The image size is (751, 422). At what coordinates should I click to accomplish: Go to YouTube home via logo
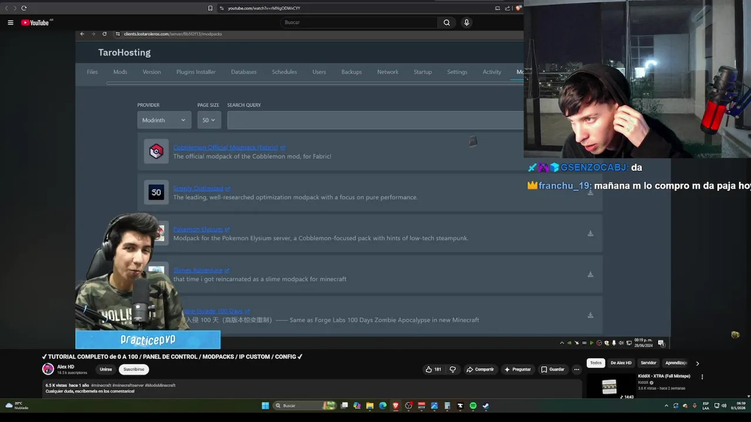36,23
